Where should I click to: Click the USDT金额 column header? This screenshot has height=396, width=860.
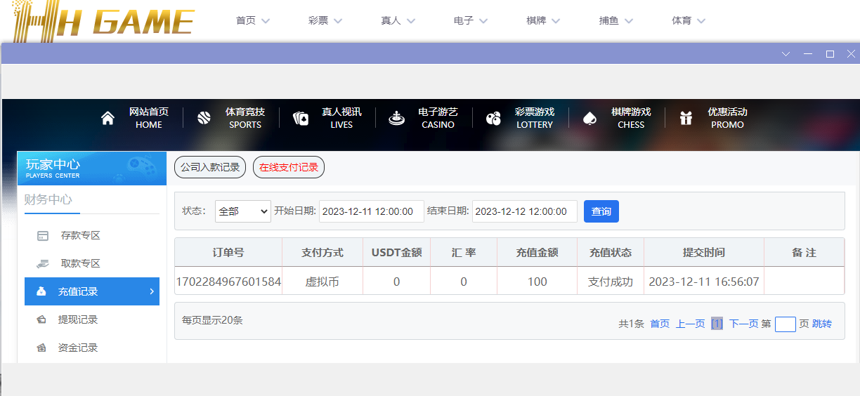(396, 252)
